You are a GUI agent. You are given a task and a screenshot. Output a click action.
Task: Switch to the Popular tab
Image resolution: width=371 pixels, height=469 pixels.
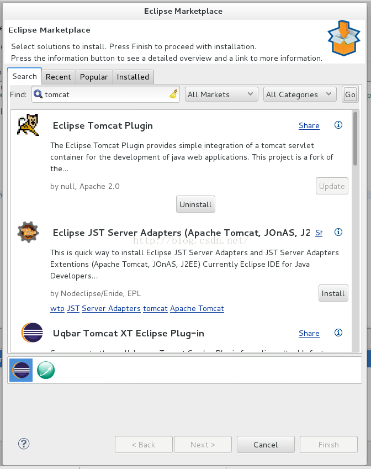(94, 77)
